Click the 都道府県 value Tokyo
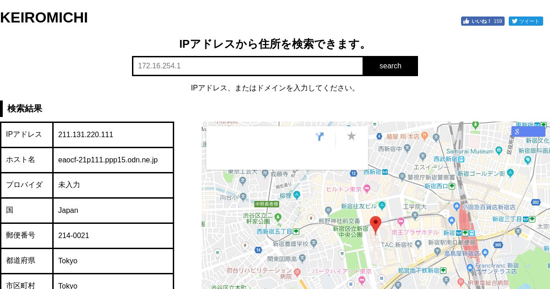This screenshot has width=550, height=289. pyautogui.click(x=68, y=261)
